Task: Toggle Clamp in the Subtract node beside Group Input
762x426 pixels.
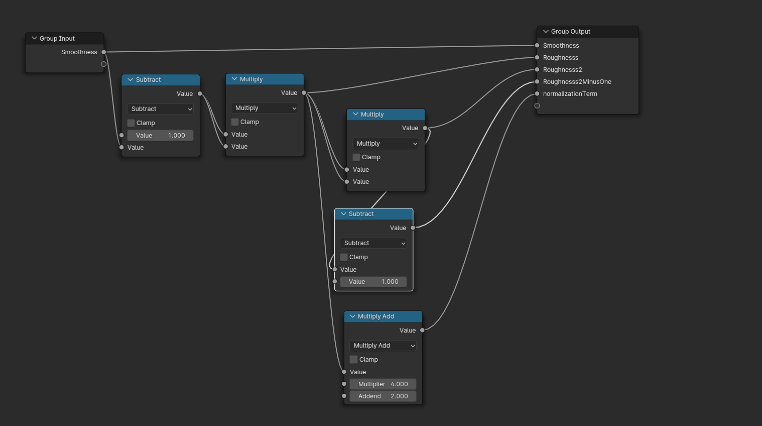Action: click(131, 123)
